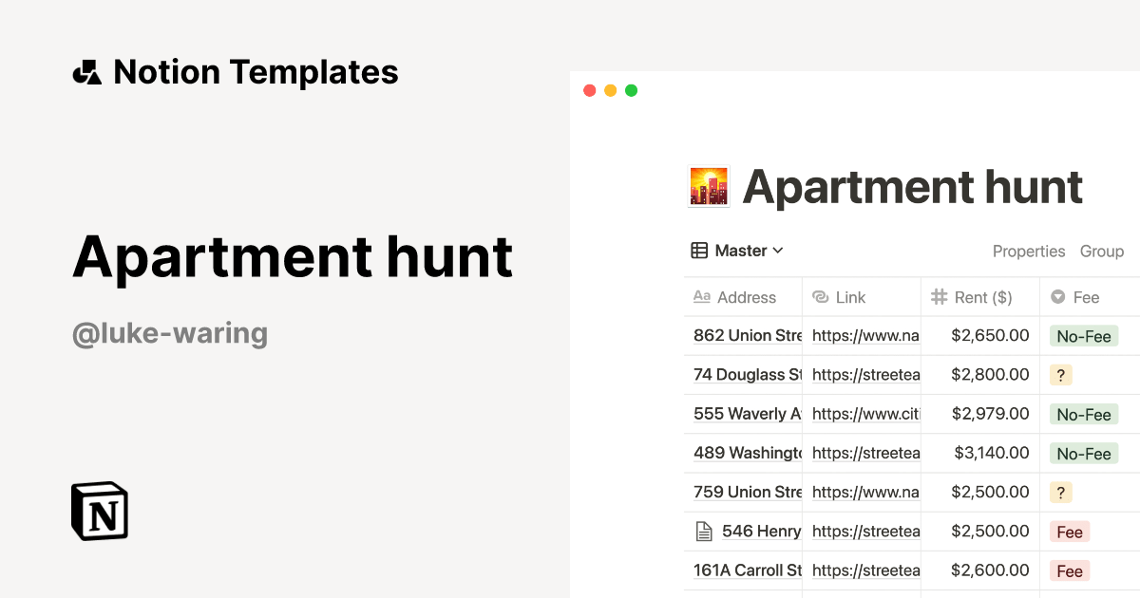Click the Notion cube logo
1140x598 pixels.
click(100, 512)
